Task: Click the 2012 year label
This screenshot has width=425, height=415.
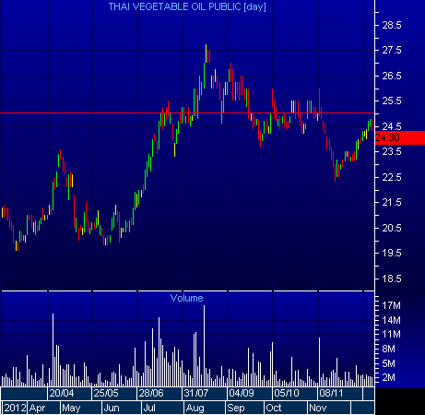Action: tap(15, 408)
